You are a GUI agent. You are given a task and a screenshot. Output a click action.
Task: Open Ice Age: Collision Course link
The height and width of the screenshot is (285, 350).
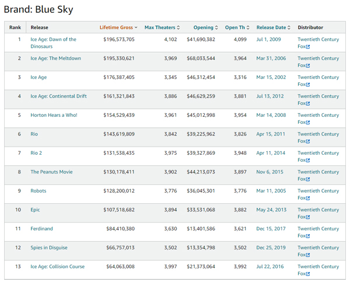58,267
